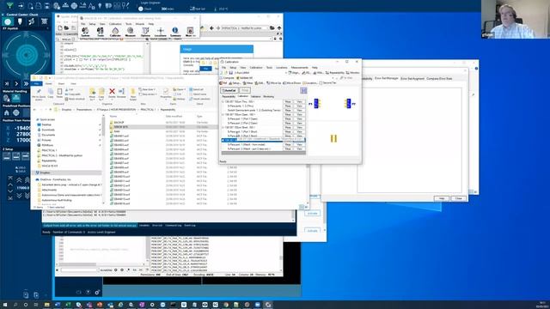The image size is (550, 309).
Task: Expand the 138-357 Open tree node
Action: click(223, 114)
